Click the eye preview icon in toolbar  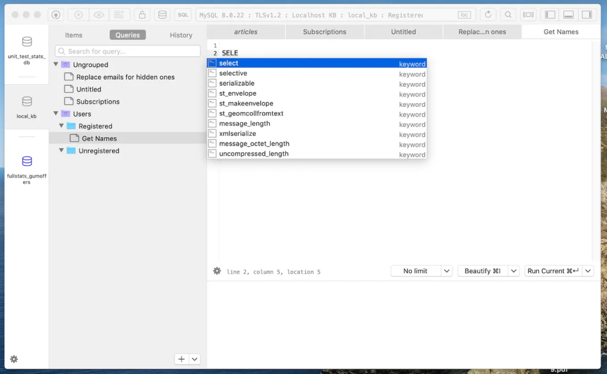(x=98, y=15)
